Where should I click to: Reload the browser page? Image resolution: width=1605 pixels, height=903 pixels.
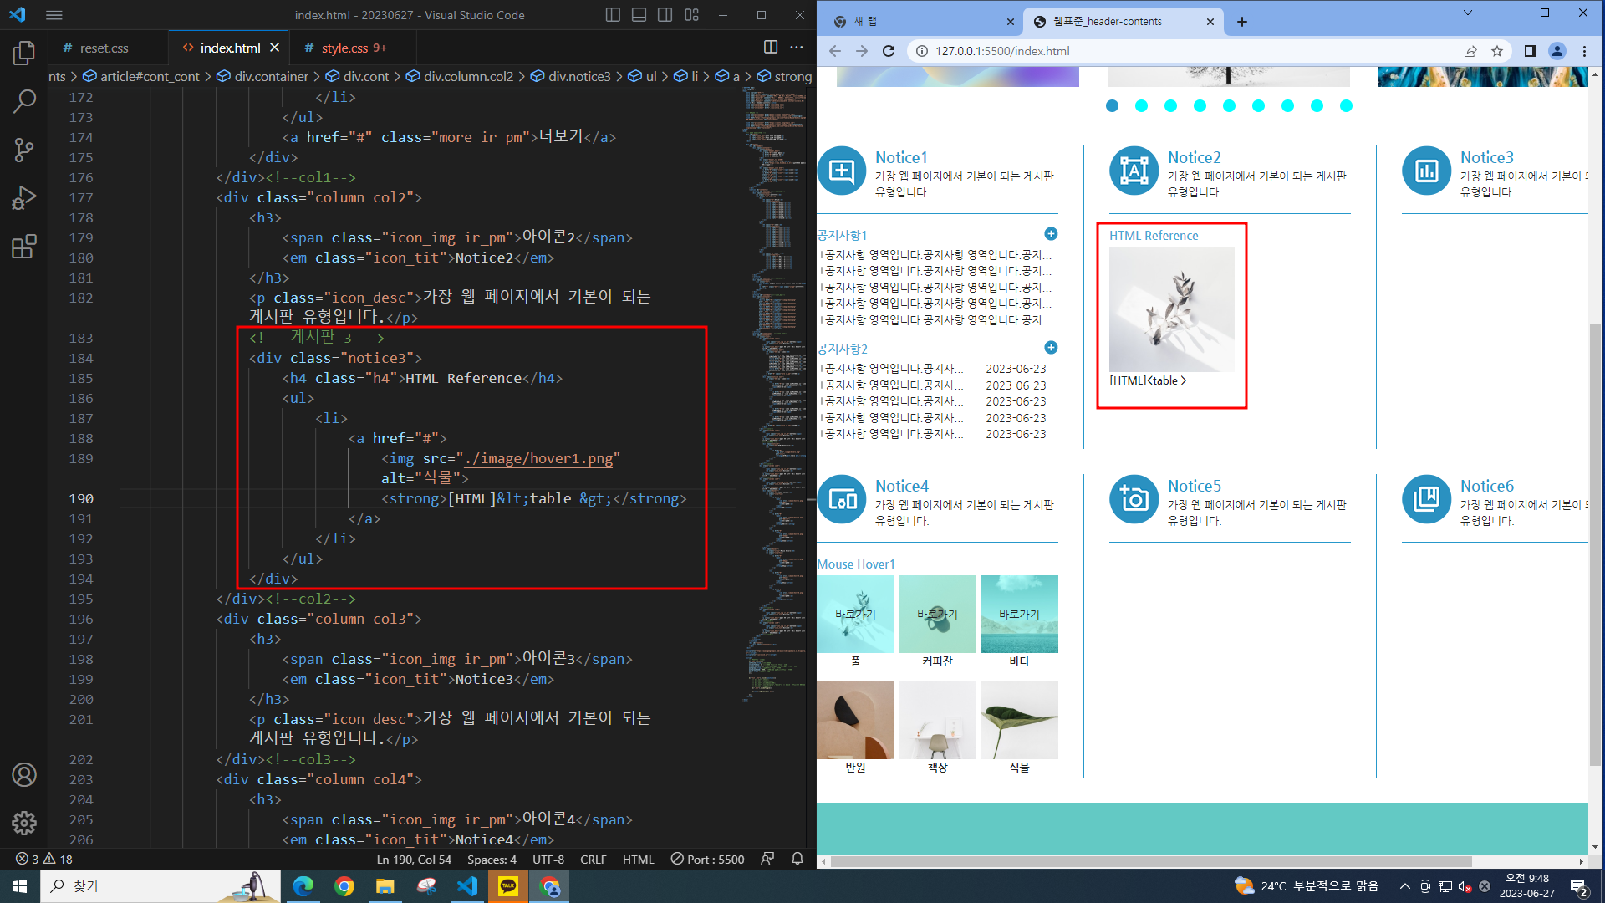click(x=889, y=51)
